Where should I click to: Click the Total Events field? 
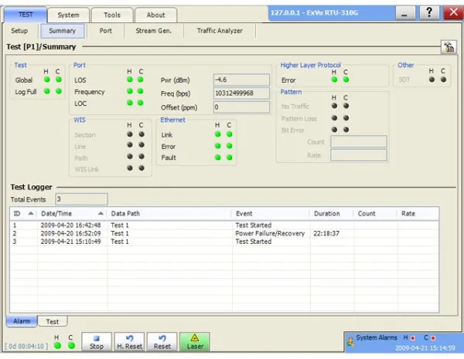click(80, 199)
